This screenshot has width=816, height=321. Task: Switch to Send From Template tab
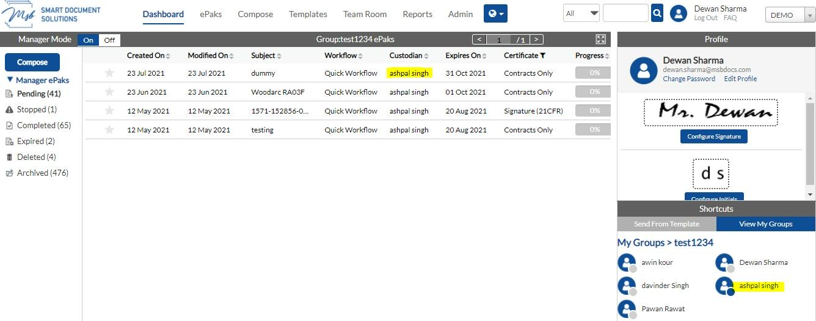[x=666, y=224]
